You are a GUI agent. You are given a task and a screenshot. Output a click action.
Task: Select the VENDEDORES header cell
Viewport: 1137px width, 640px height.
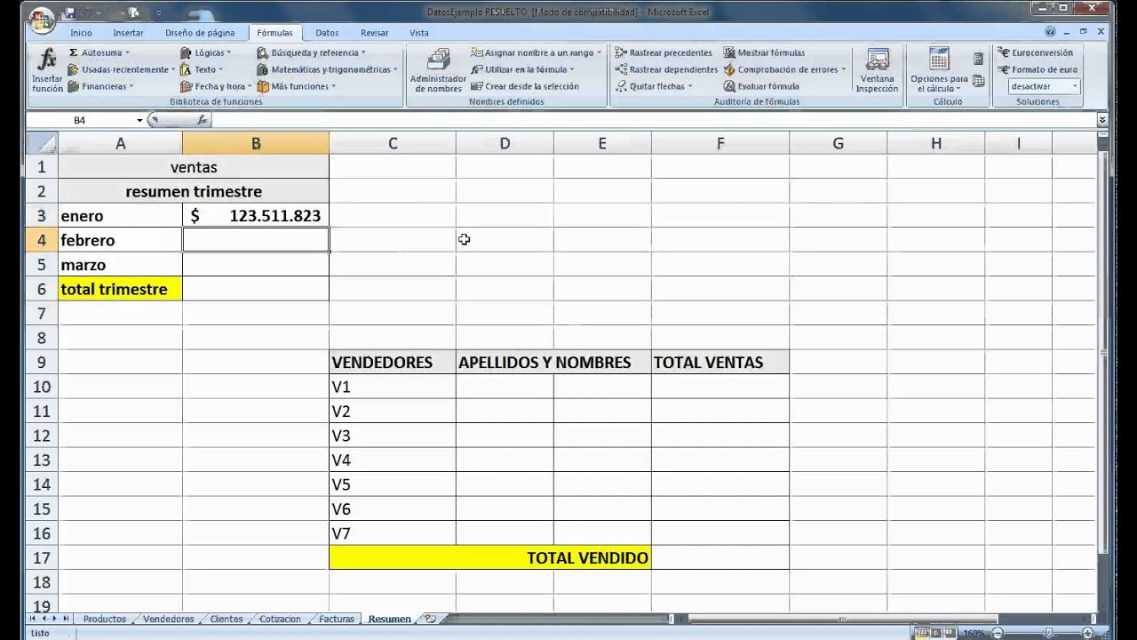pos(393,362)
